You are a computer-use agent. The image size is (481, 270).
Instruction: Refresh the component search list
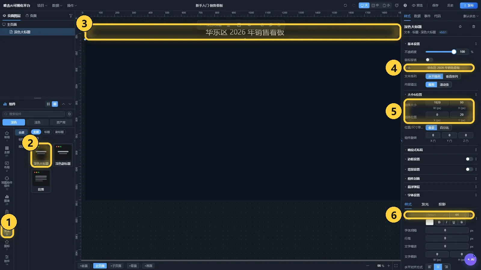point(69,114)
